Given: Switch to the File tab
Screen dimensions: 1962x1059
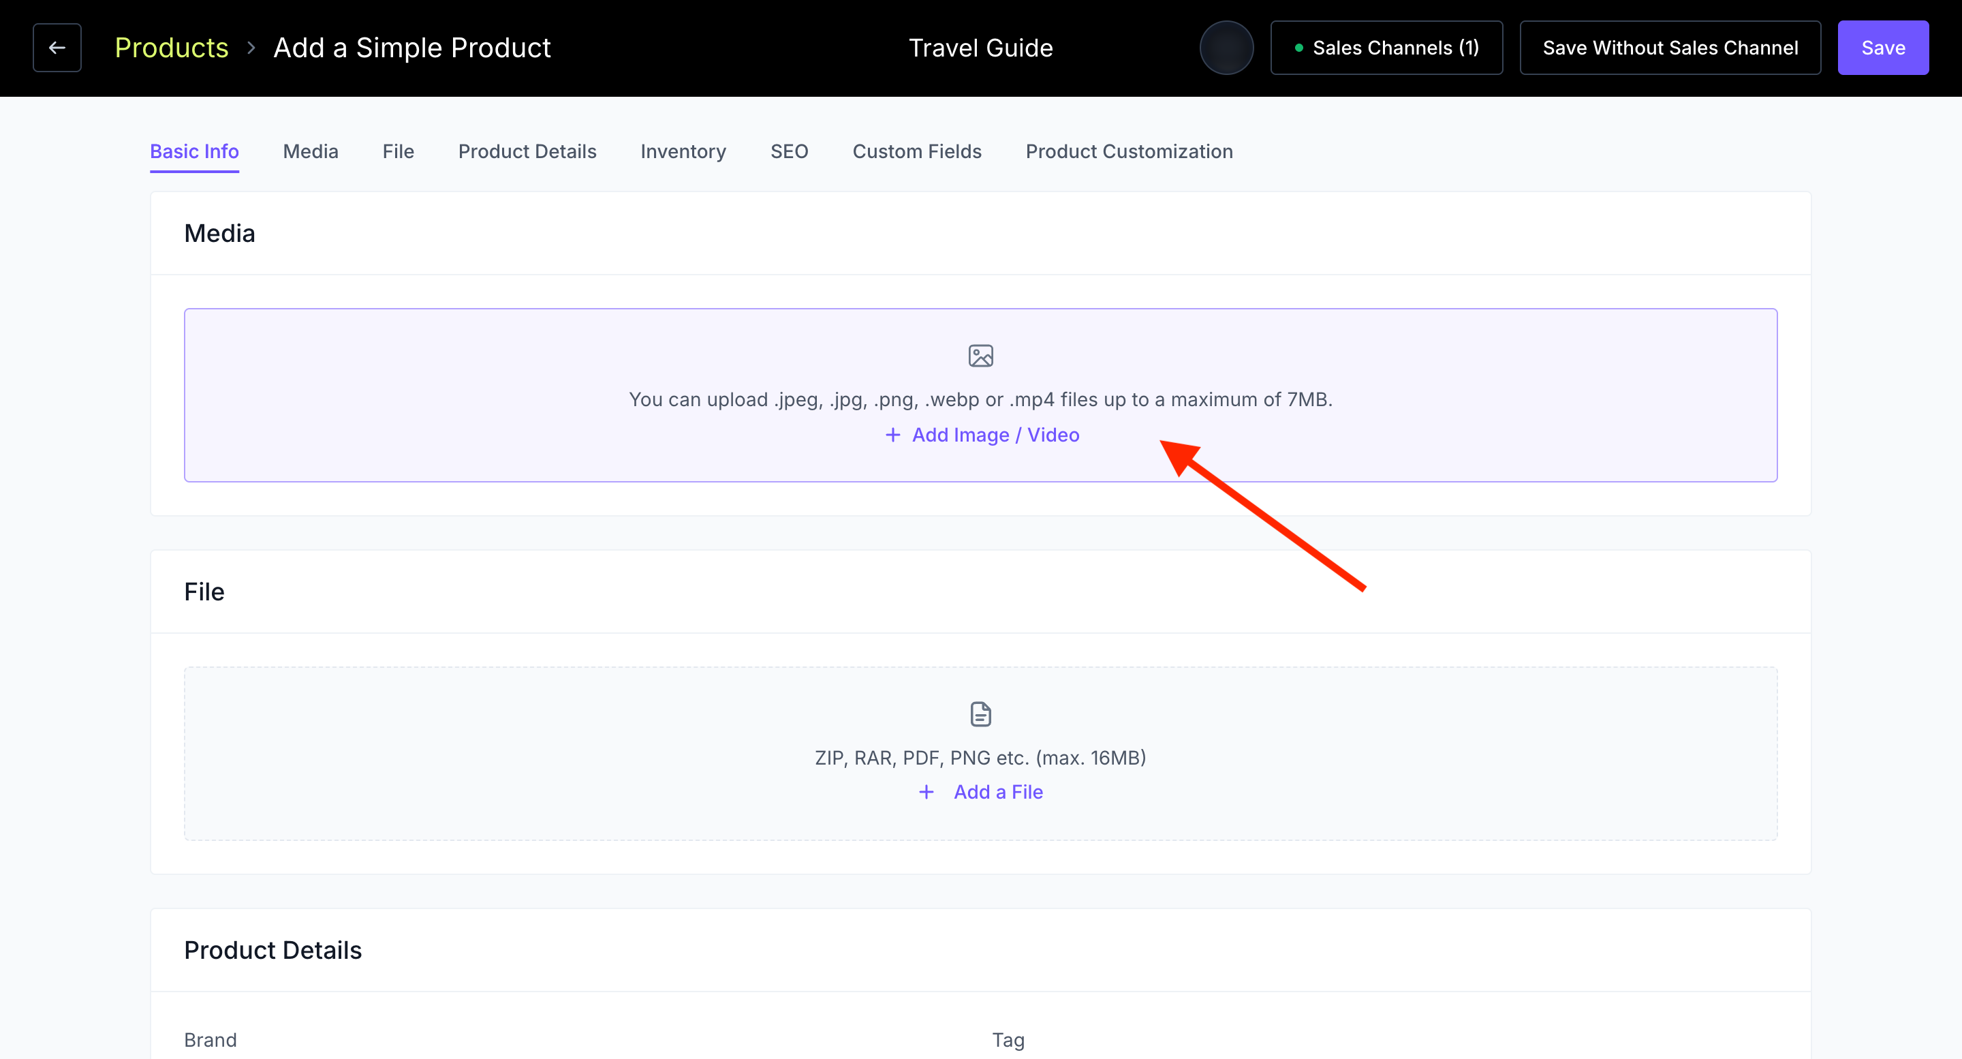Looking at the screenshot, I should (399, 151).
